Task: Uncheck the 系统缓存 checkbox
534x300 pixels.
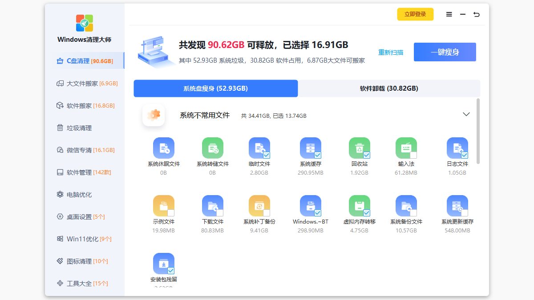Action: (318, 155)
